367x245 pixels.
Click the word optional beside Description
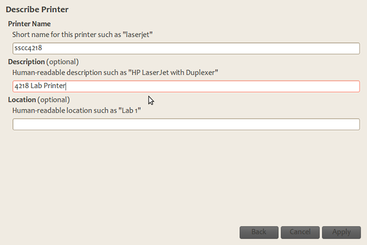(62, 62)
